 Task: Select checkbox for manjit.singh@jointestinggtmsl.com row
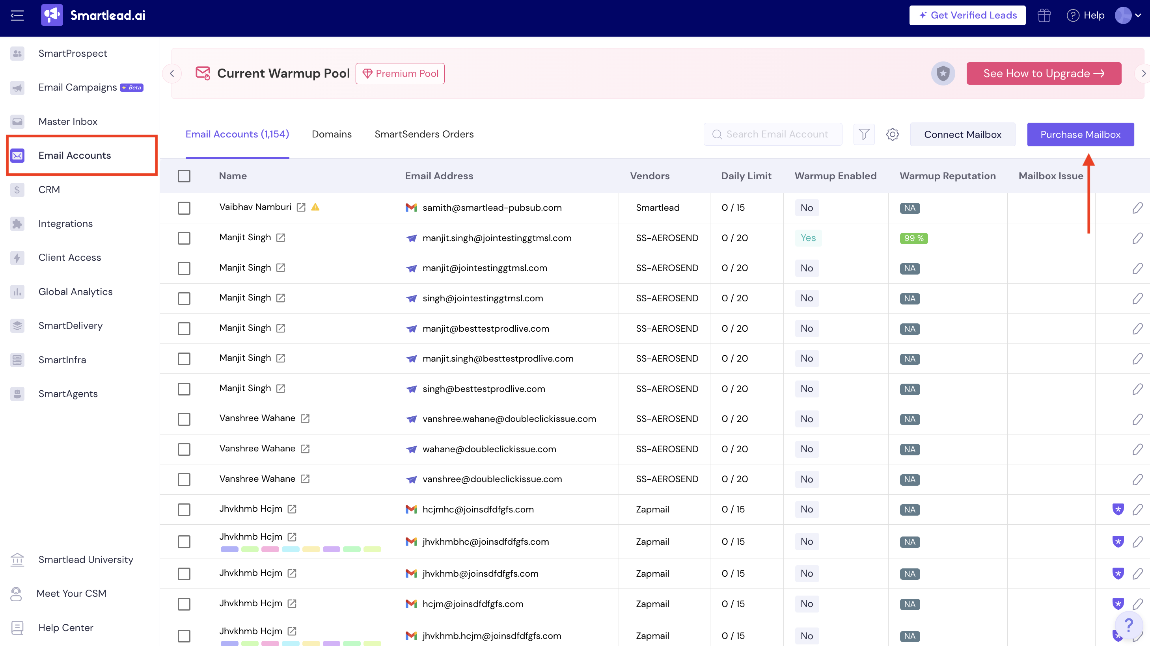click(184, 238)
